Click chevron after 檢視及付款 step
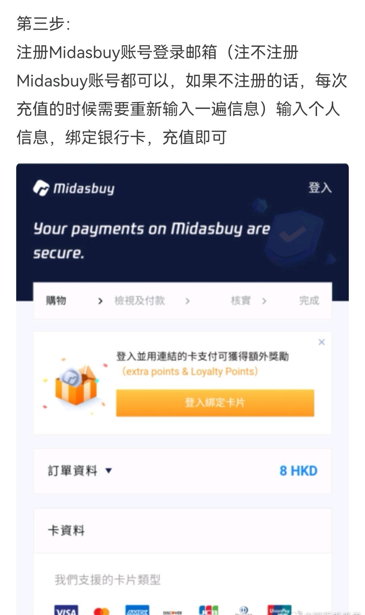Viewport: 365px width, 615px height. tap(187, 301)
